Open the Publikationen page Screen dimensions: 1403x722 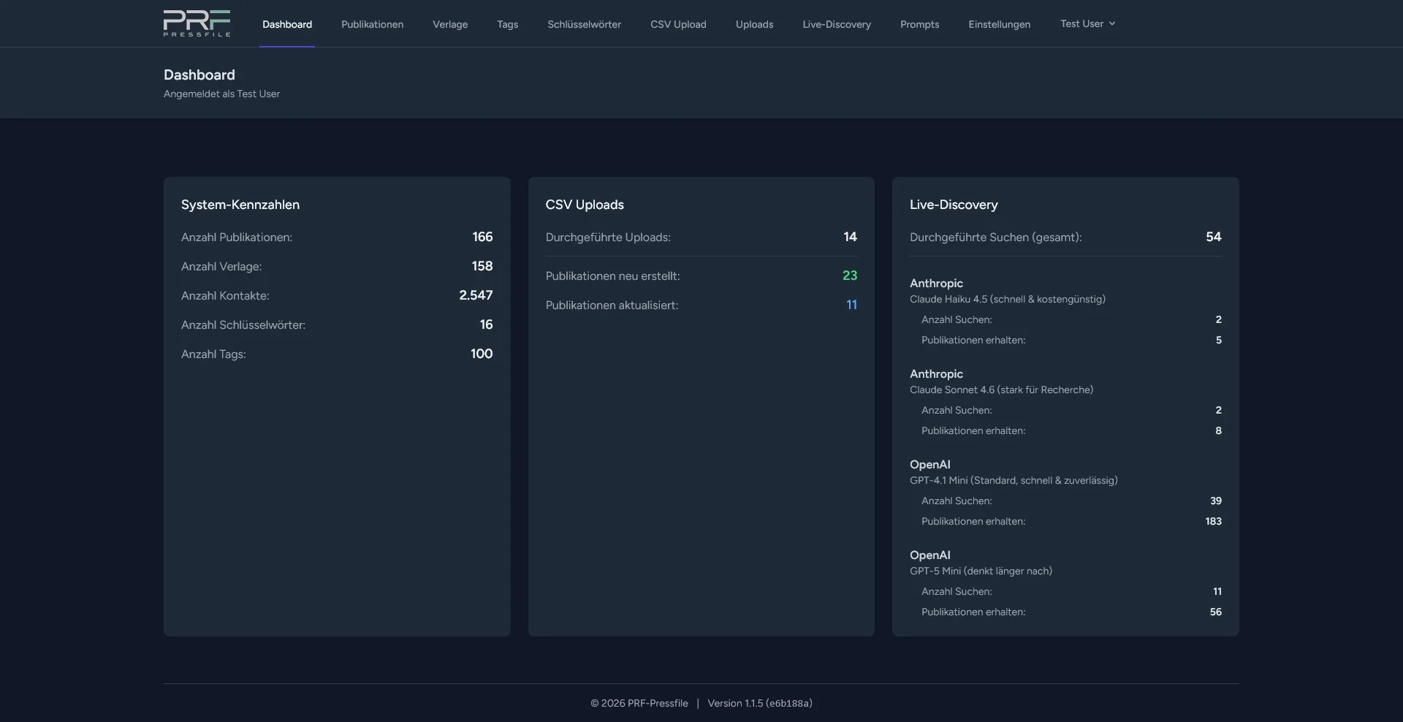tap(372, 24)
